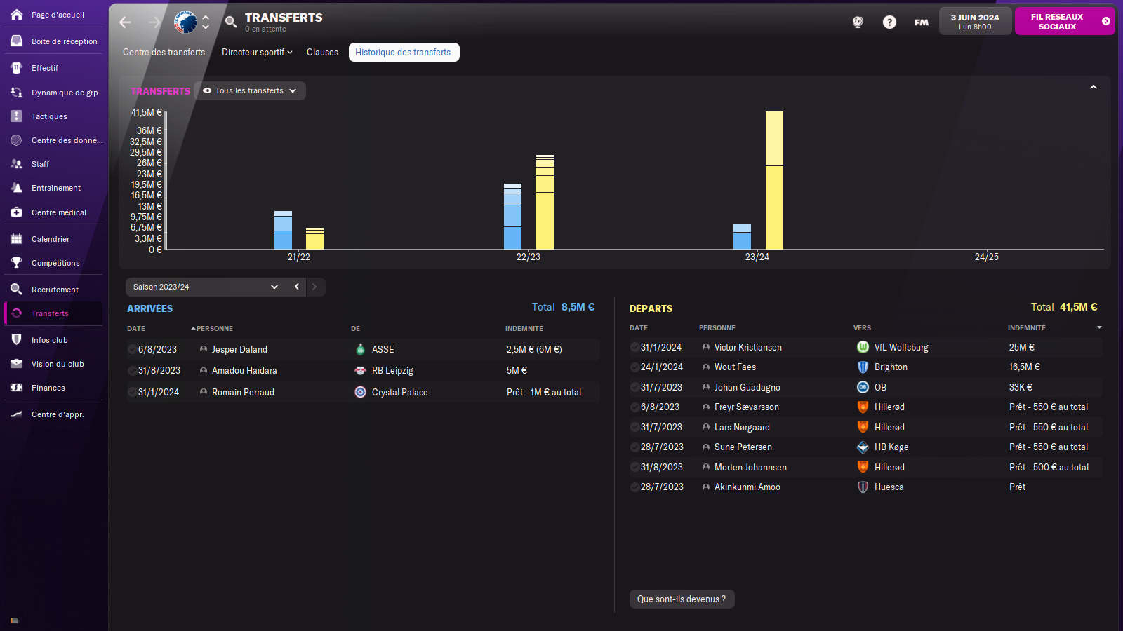This screenshot has height=631, width=1123.
Task: Click the search magnifier icon in header
Action: point(231,22)
